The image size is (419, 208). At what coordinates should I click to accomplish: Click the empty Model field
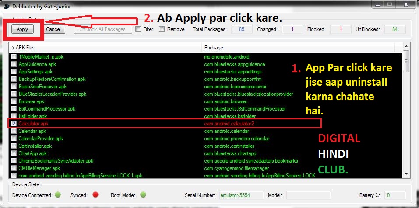tap(309, 195)
